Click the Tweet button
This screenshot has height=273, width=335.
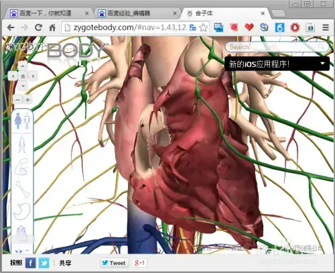pos(115,263)
